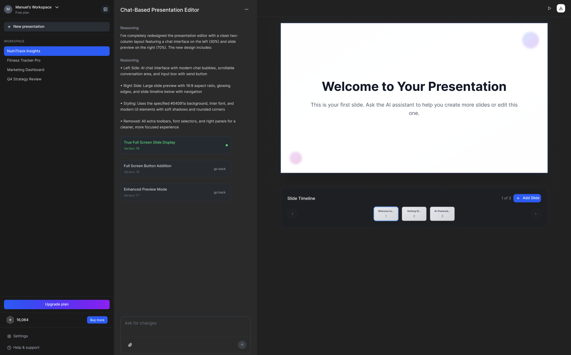The height and width of the screenshot is (355, 571).
Task: Click the paperclip attachment icon
Action: click(x=130, y=345)
